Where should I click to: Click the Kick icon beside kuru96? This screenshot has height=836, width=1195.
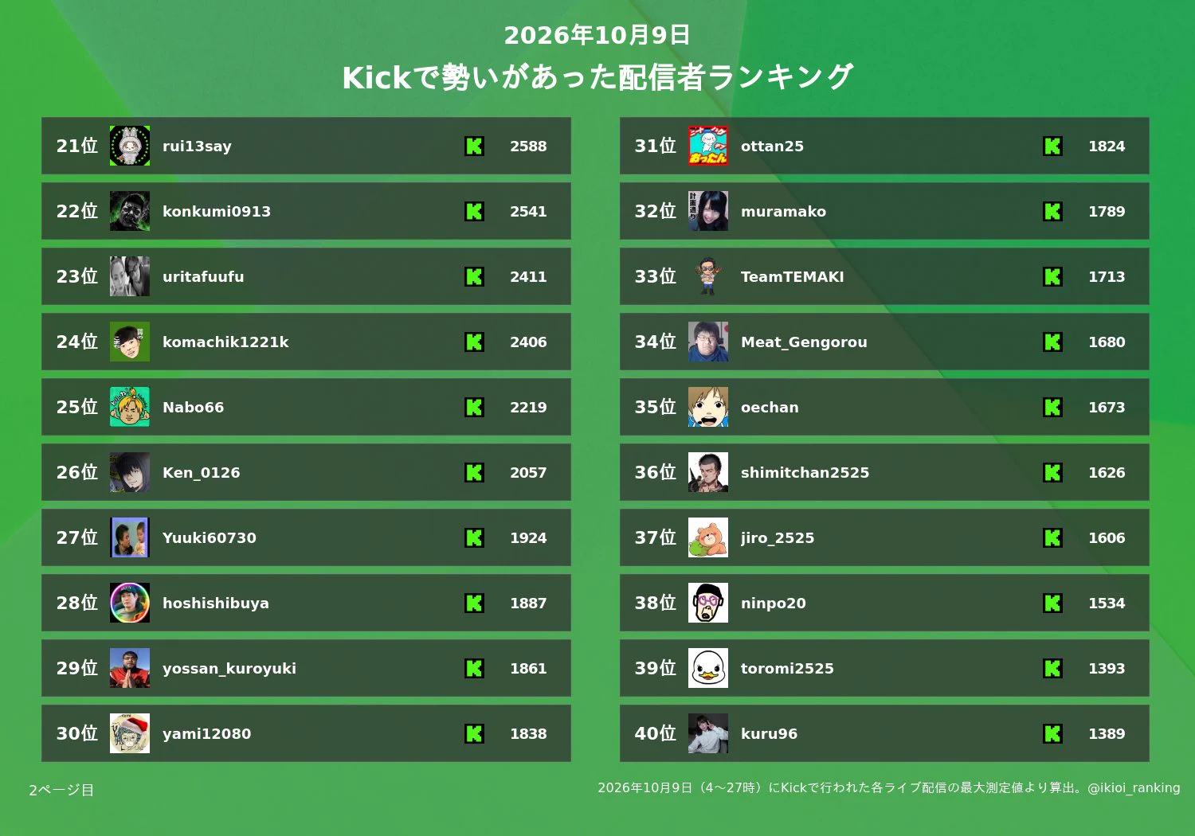(1052, 733)
